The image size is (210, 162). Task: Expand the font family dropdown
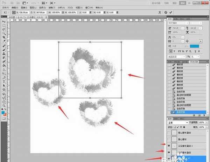pos(187,23)
